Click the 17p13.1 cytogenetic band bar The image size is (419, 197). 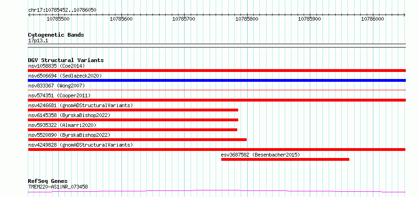[217, 46]
